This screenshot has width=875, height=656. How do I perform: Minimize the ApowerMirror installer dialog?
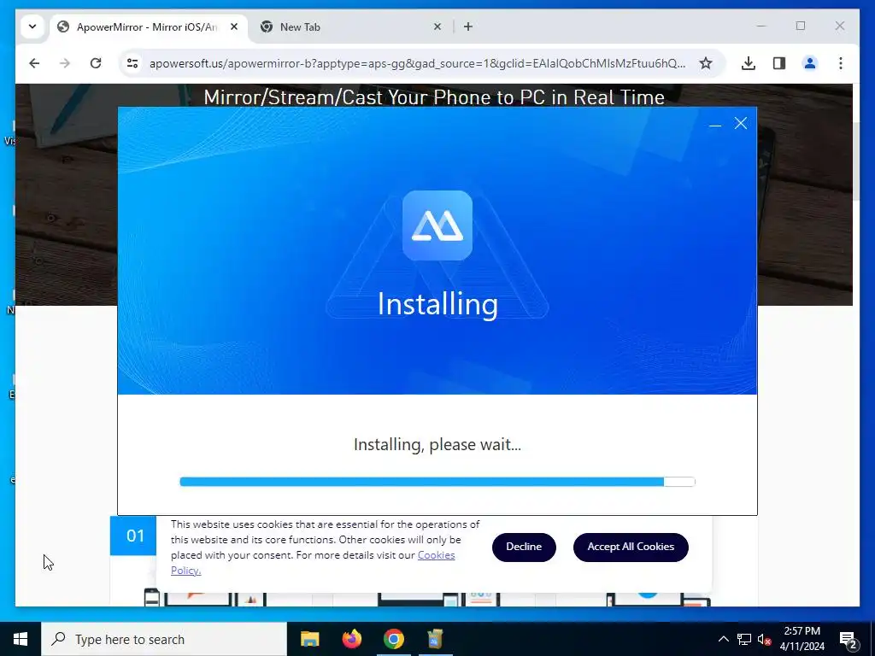tap(715, 125)
